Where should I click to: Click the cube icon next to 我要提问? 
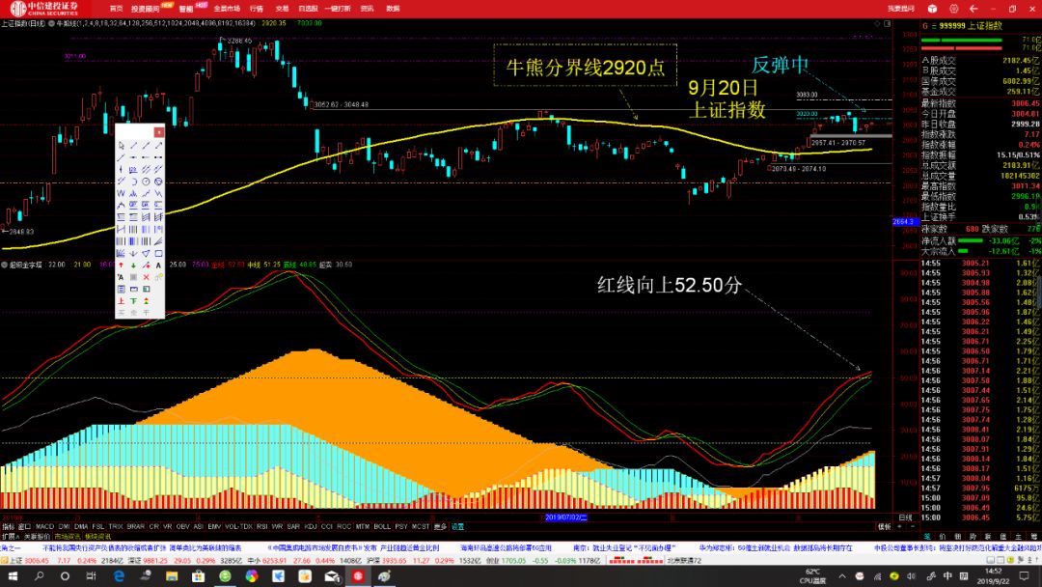tap(932, 9)
